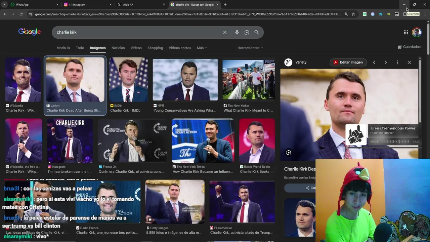Click the Jirens Tremendous Power album art

(356, 135)
